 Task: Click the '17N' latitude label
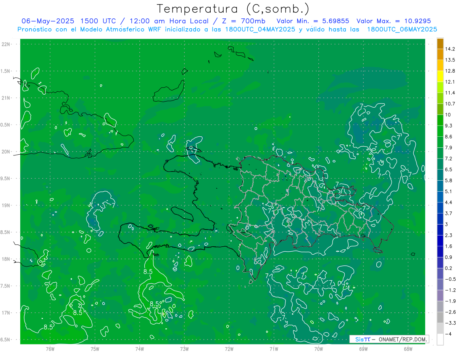click(6, 313)
